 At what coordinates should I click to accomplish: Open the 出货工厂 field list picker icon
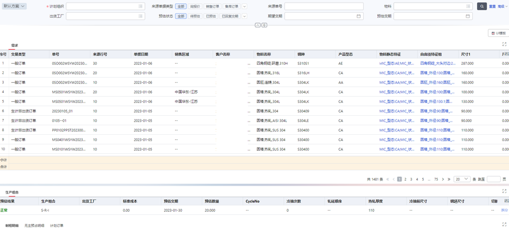(141, 16)
